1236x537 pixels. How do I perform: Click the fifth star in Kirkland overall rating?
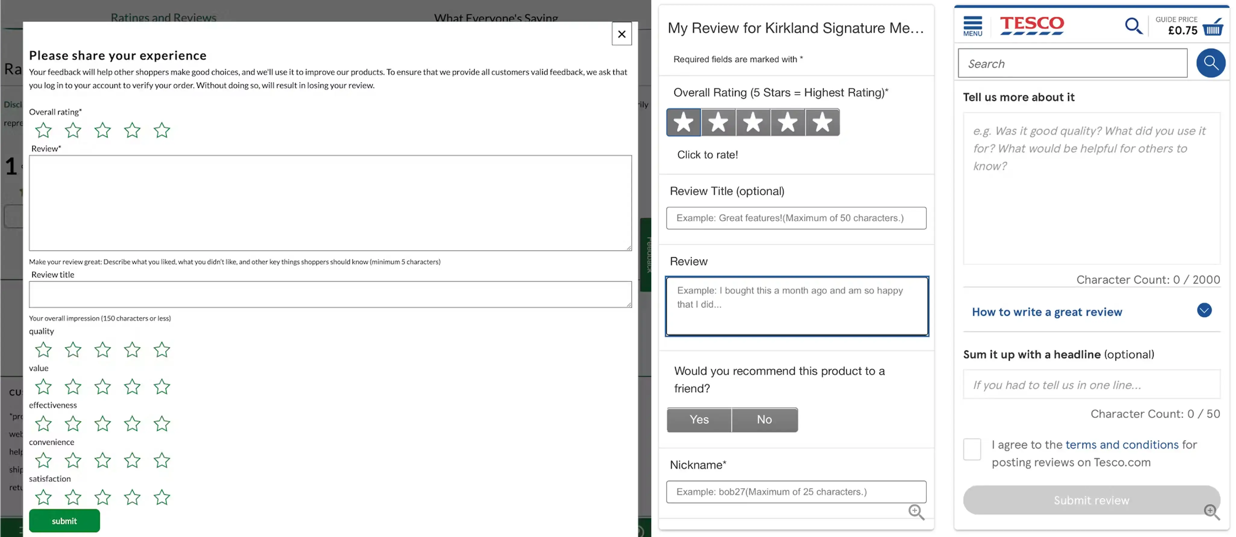click(822, 123)
